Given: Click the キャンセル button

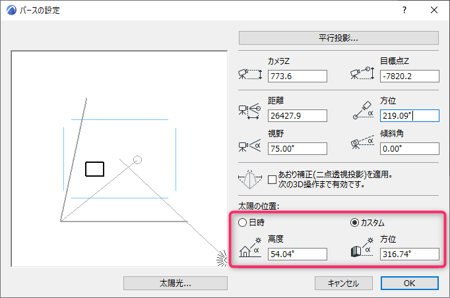Looking at the screenshot, I should tap(344, 283).
